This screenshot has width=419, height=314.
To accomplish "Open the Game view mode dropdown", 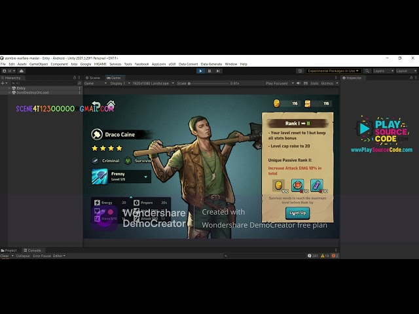I will 96,83.
